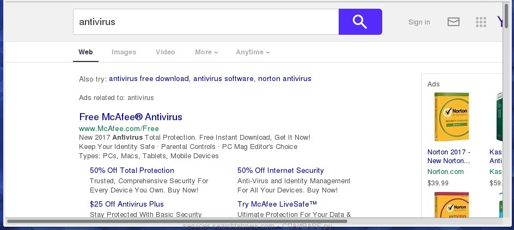The height and width of the screenshot is (230, 514).
Task: Click into the antivirus search input field
Action: [x=206, y=22]
